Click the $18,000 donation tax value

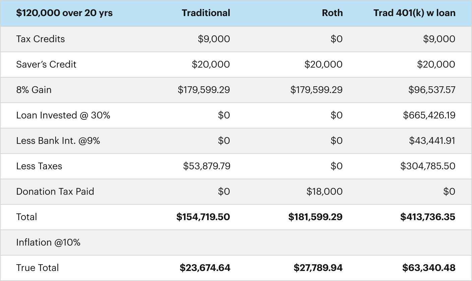pyautogui.click(x=324, y=191)
